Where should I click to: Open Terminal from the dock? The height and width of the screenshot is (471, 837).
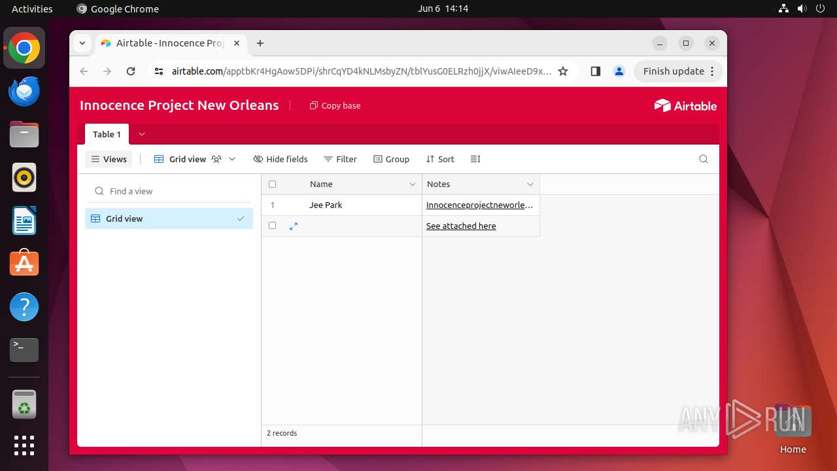pyautogui.click(x=24, y=350)
